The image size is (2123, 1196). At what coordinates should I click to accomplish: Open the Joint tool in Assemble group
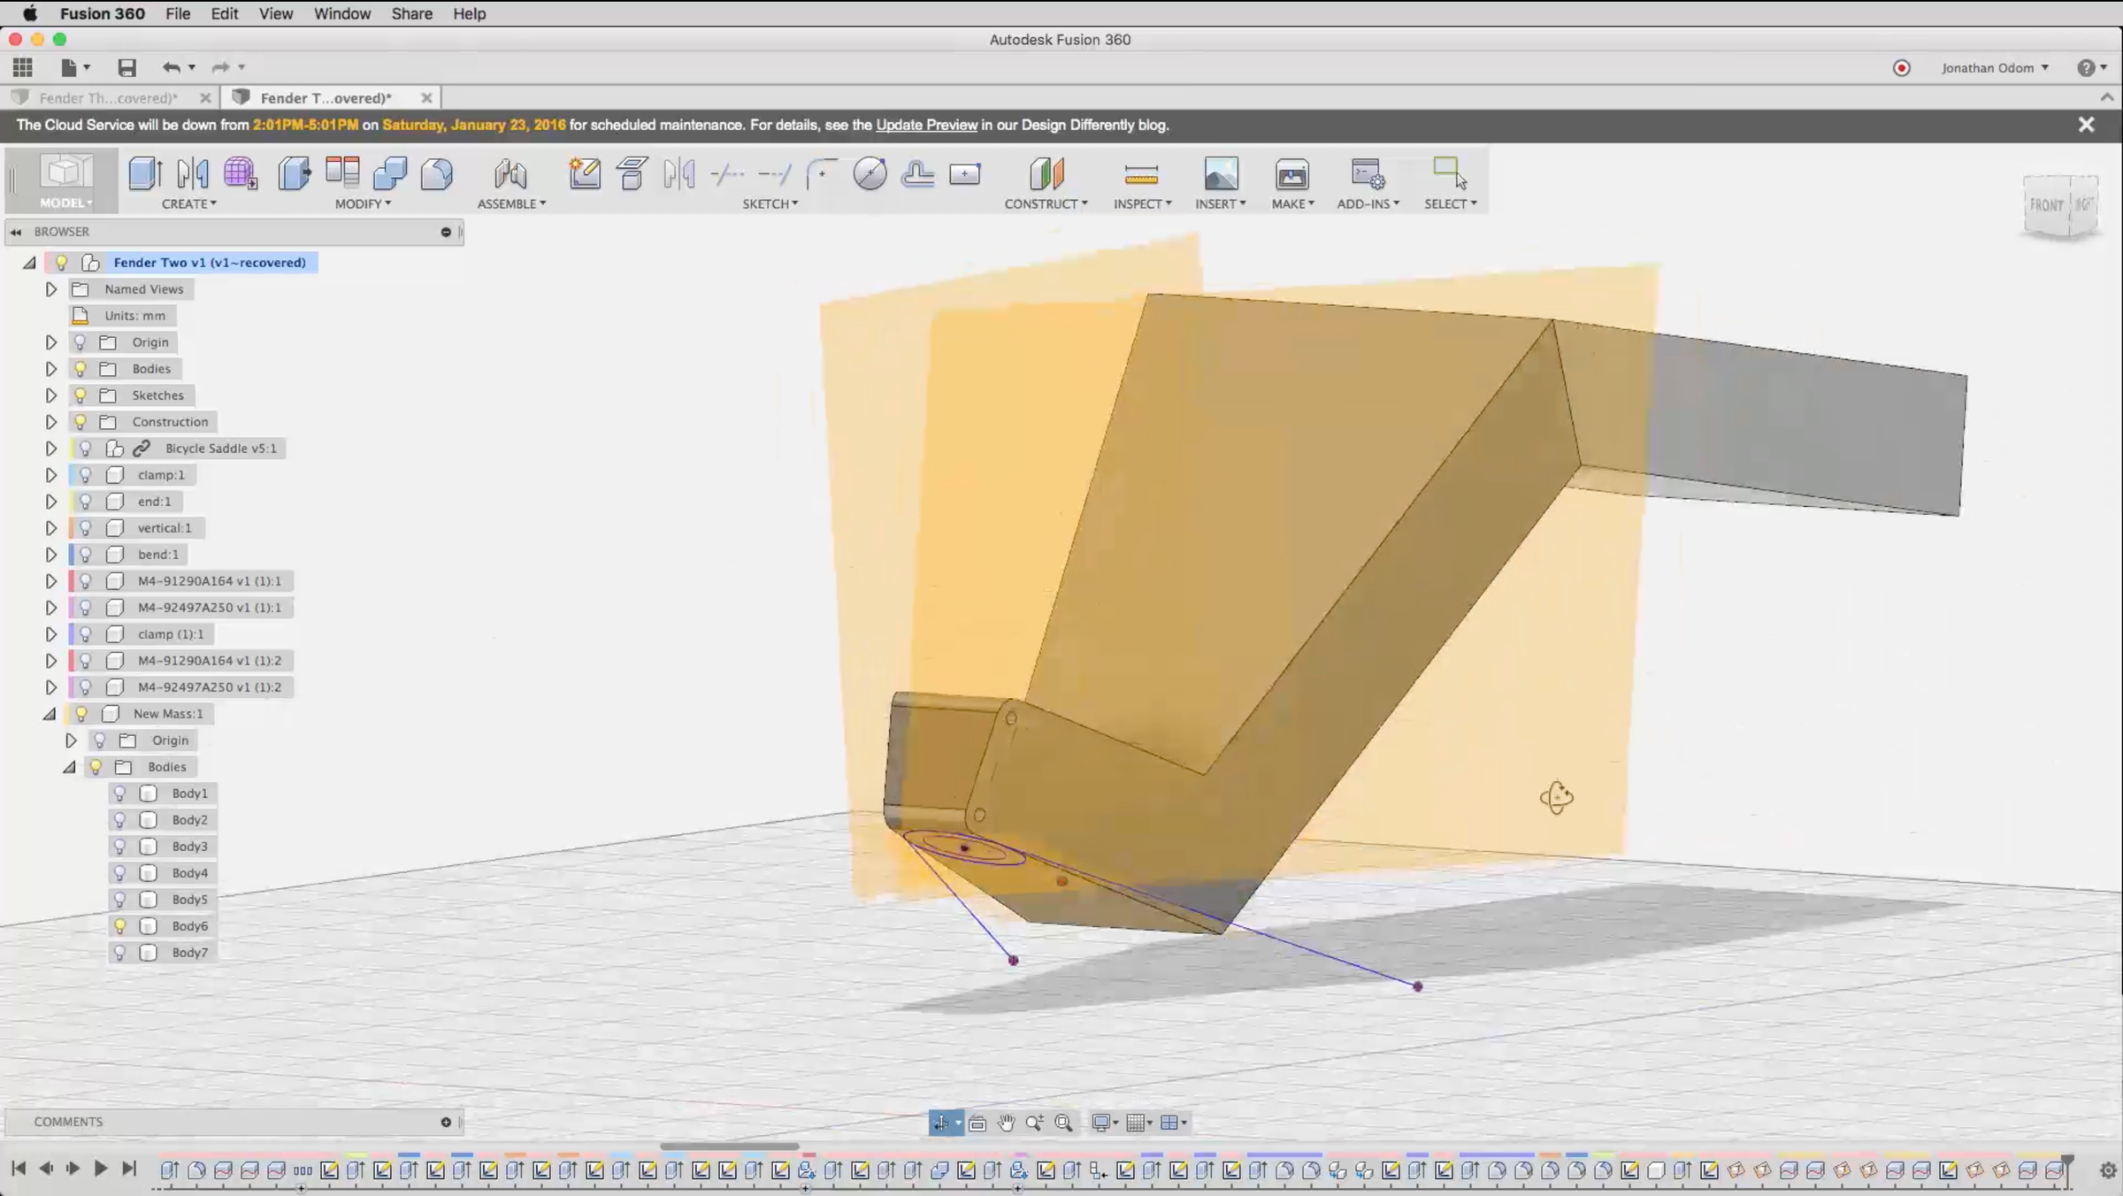tap(510, 174)
